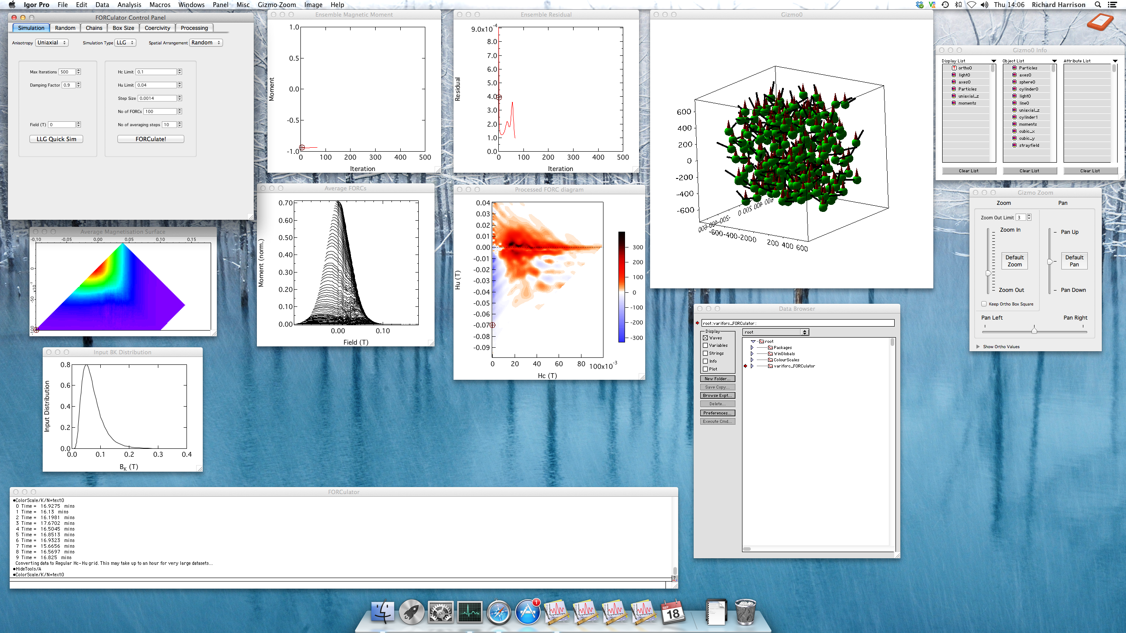Viewport: 1126px width, 633px height.
Task: Uncheck the Waves display checkbox
Action: (706, 338)
